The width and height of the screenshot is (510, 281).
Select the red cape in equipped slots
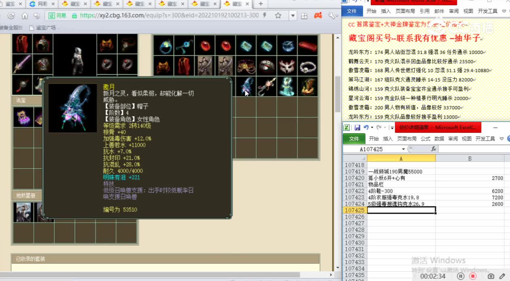[22, 44]
